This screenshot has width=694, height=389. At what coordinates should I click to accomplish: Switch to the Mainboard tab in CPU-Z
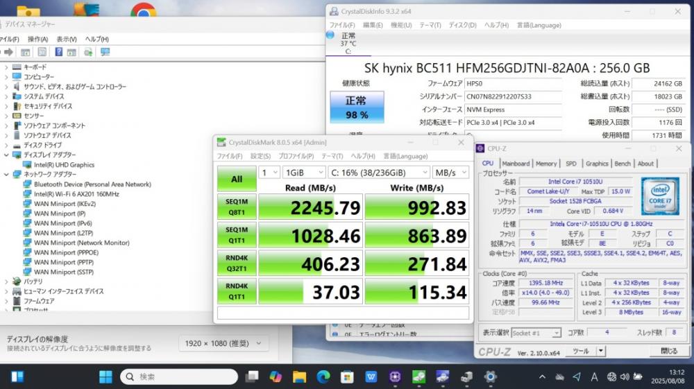click(x=516, y=164)
